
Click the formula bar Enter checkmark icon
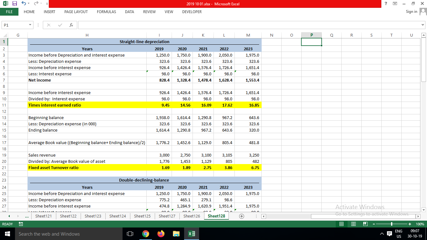[60, 25]
